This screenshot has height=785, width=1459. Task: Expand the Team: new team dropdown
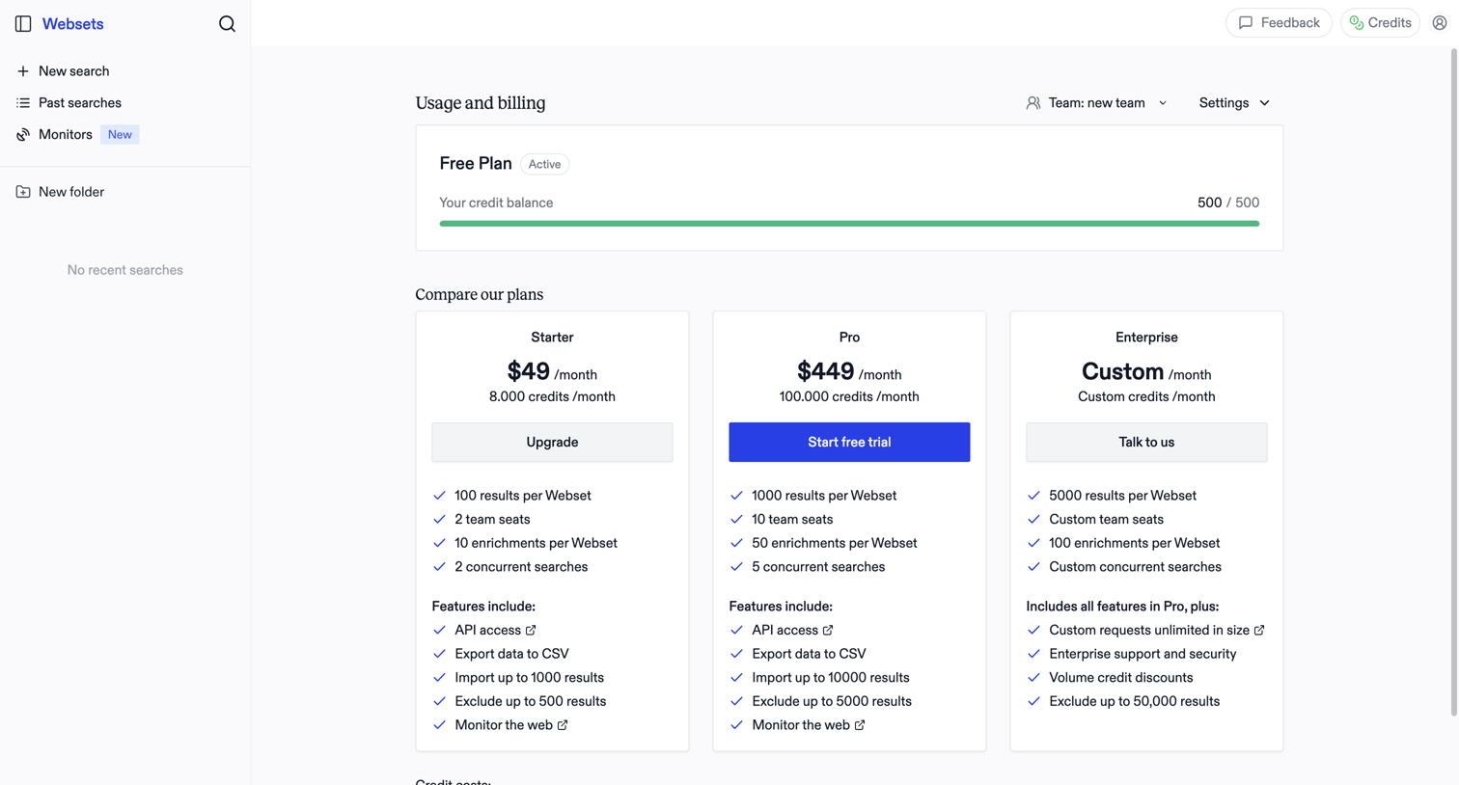[x=1097, y=102]
